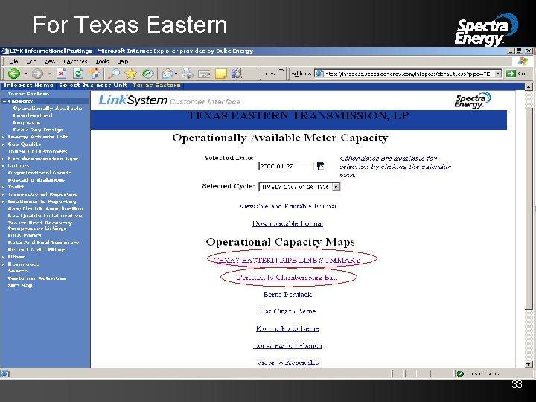Open the Downloadable Format link
Screen dimensions: 536x402
point(287,223)
